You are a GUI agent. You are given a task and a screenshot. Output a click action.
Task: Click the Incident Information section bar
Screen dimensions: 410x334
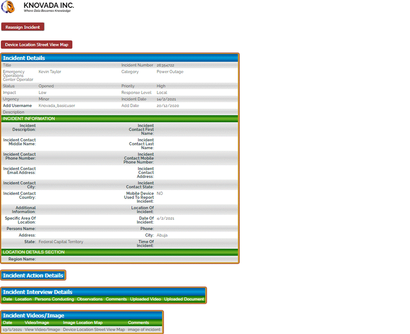(120, 119)
